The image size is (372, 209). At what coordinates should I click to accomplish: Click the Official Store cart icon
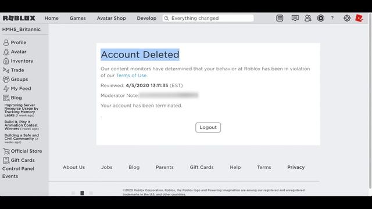(6, 151)
